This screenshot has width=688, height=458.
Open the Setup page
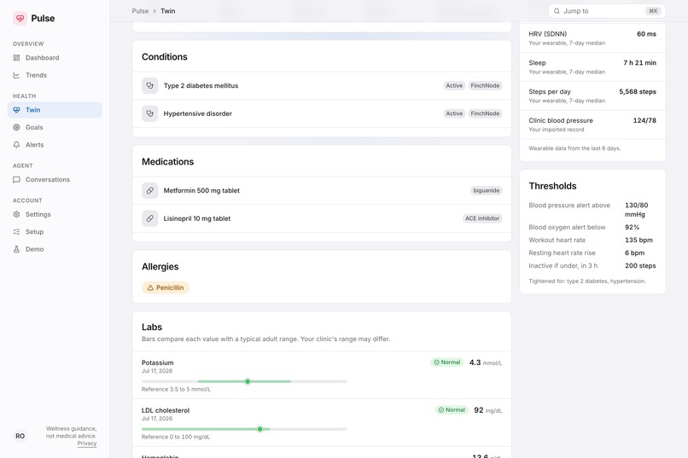(55, 232)
